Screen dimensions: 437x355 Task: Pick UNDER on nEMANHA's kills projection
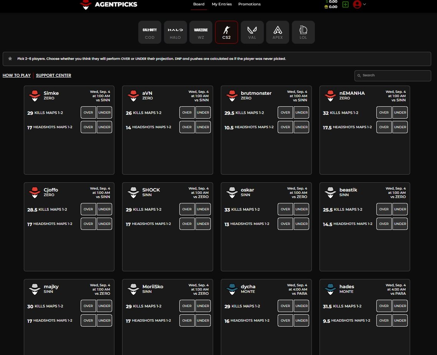pyautogui.click(x=400, y=112)
